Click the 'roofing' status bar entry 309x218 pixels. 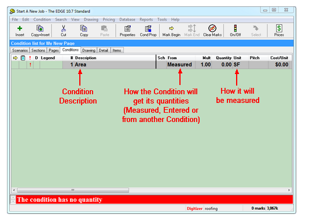[211, 209]
